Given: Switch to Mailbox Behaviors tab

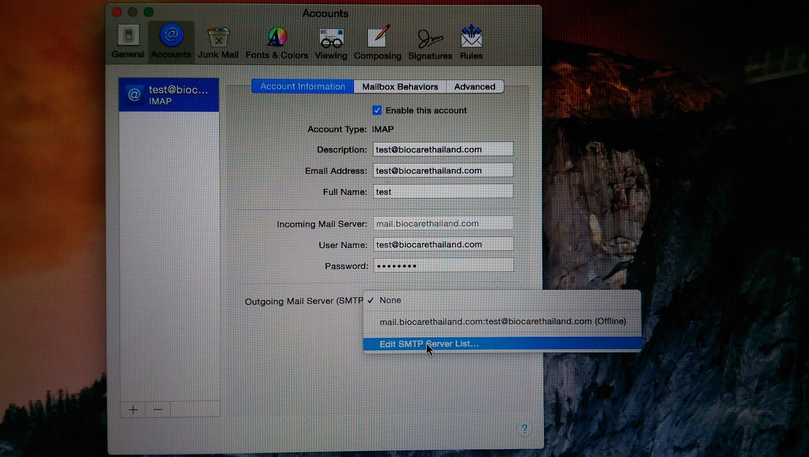Looking at the screenshot, I should [400, 87].
